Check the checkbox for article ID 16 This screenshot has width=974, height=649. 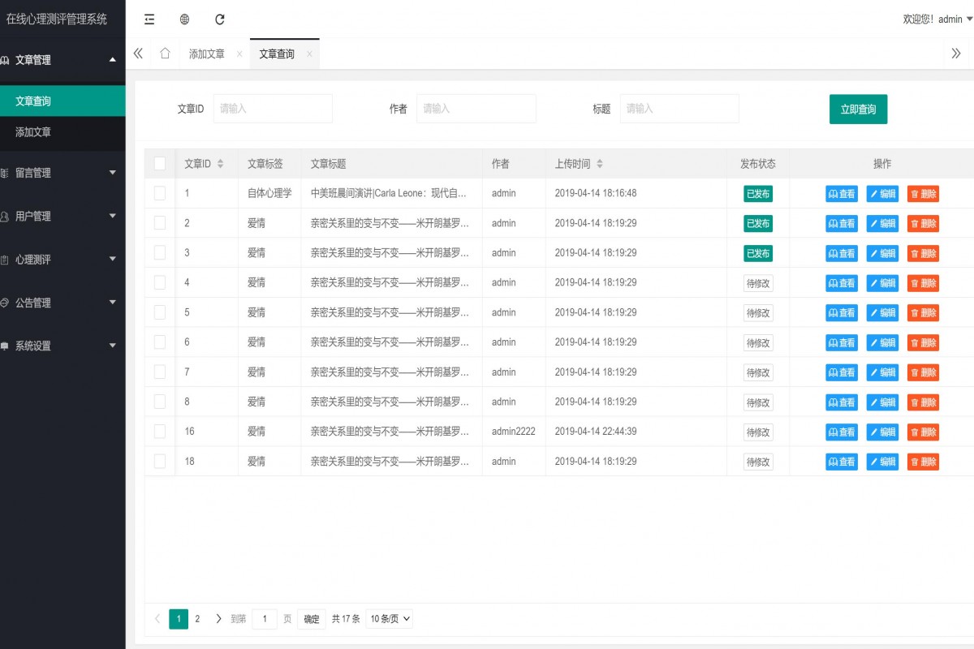click(x=159, y=432)
